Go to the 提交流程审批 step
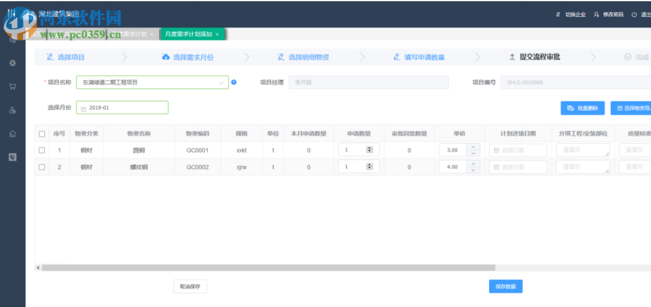651x307 pixels. coord(535,57)
